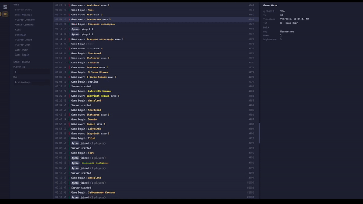
Task: Select log row 'Game over: Domain wave 3'
Action: (x=156, y=124)
